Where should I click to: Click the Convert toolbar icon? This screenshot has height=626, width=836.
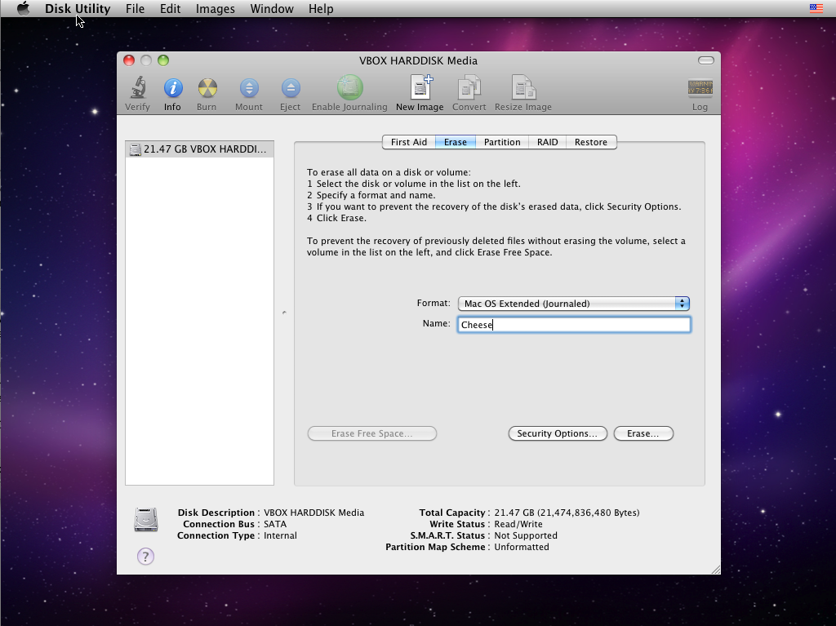[x=469, y=87]
